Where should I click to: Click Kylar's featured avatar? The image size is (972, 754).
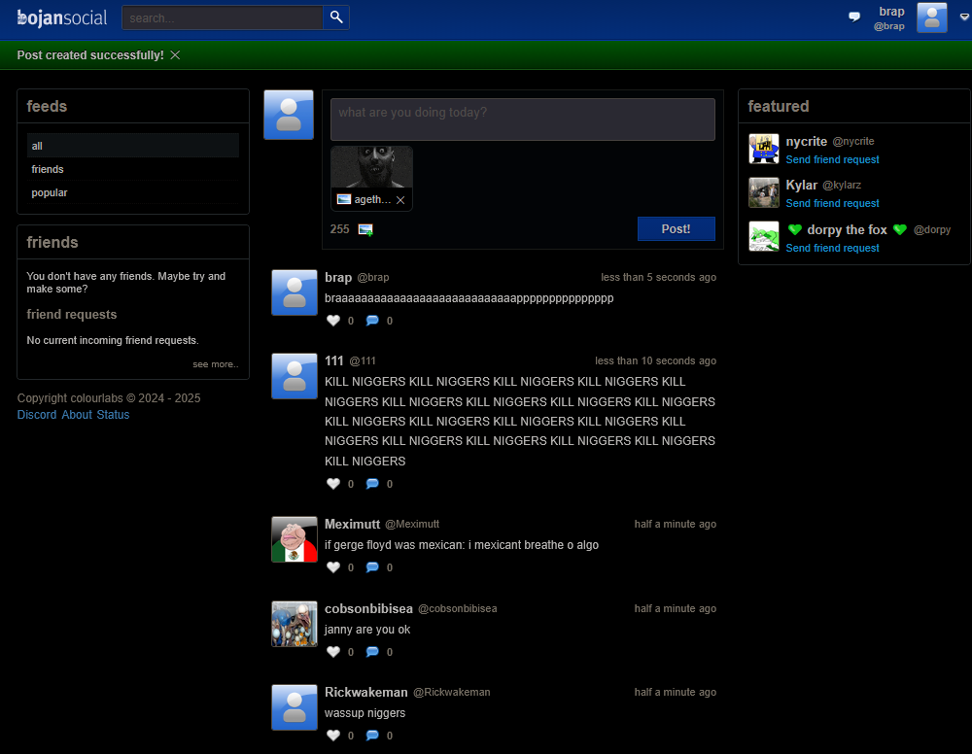tap(764, 192)
